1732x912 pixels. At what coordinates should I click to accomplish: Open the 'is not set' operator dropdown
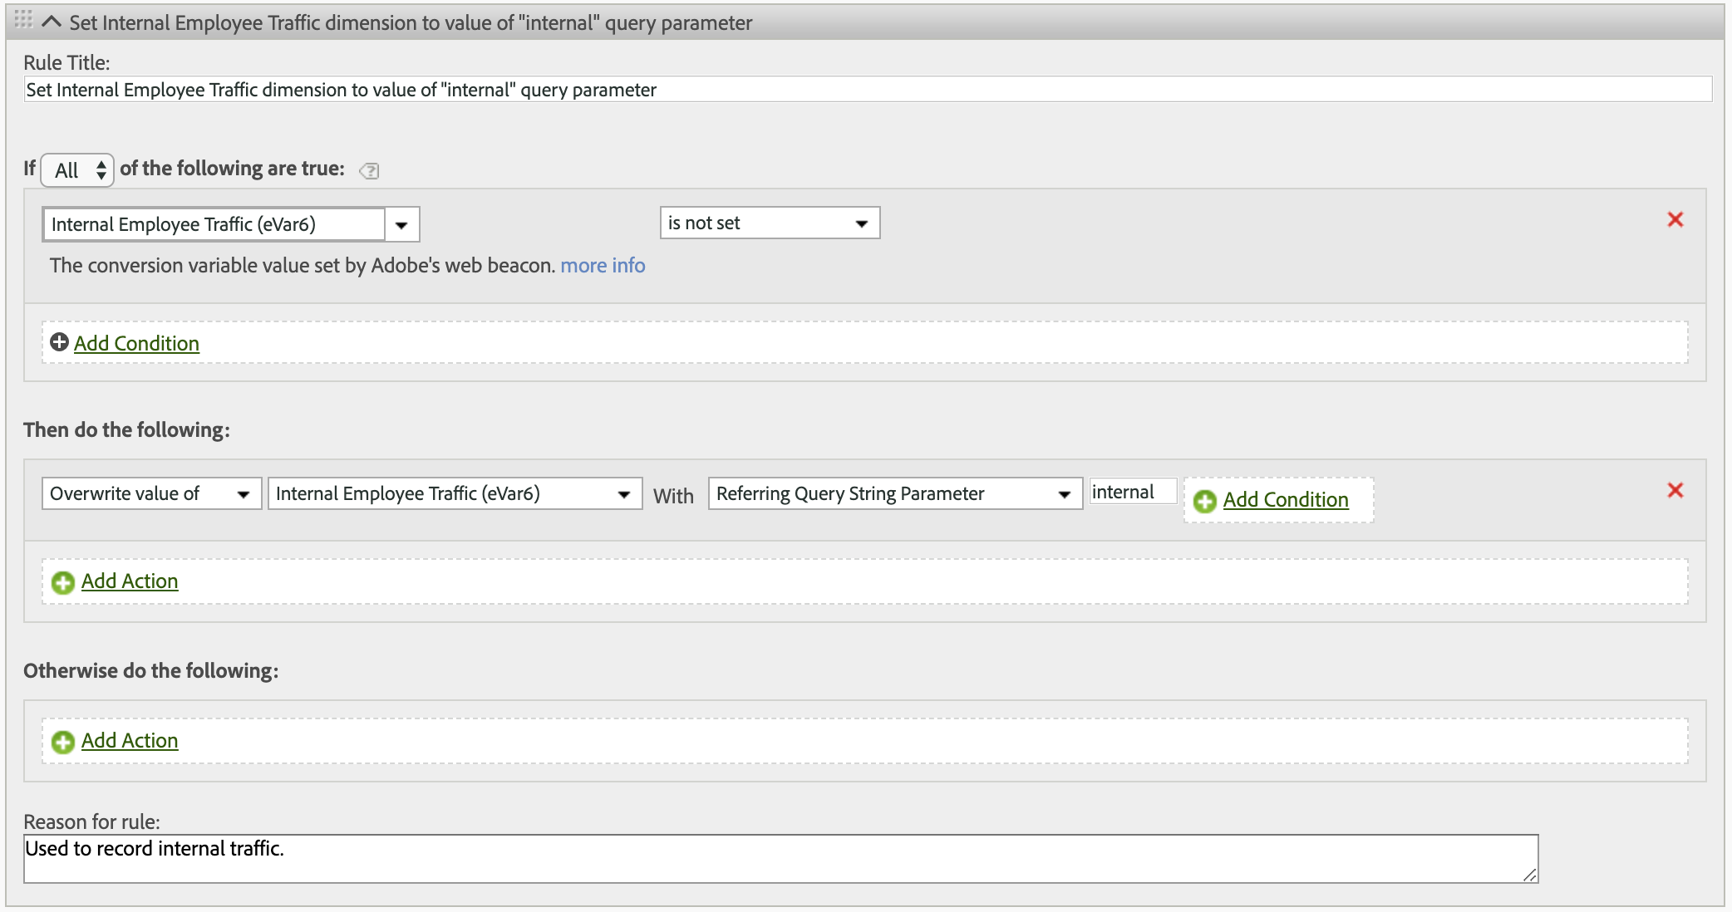click(770, 223)
